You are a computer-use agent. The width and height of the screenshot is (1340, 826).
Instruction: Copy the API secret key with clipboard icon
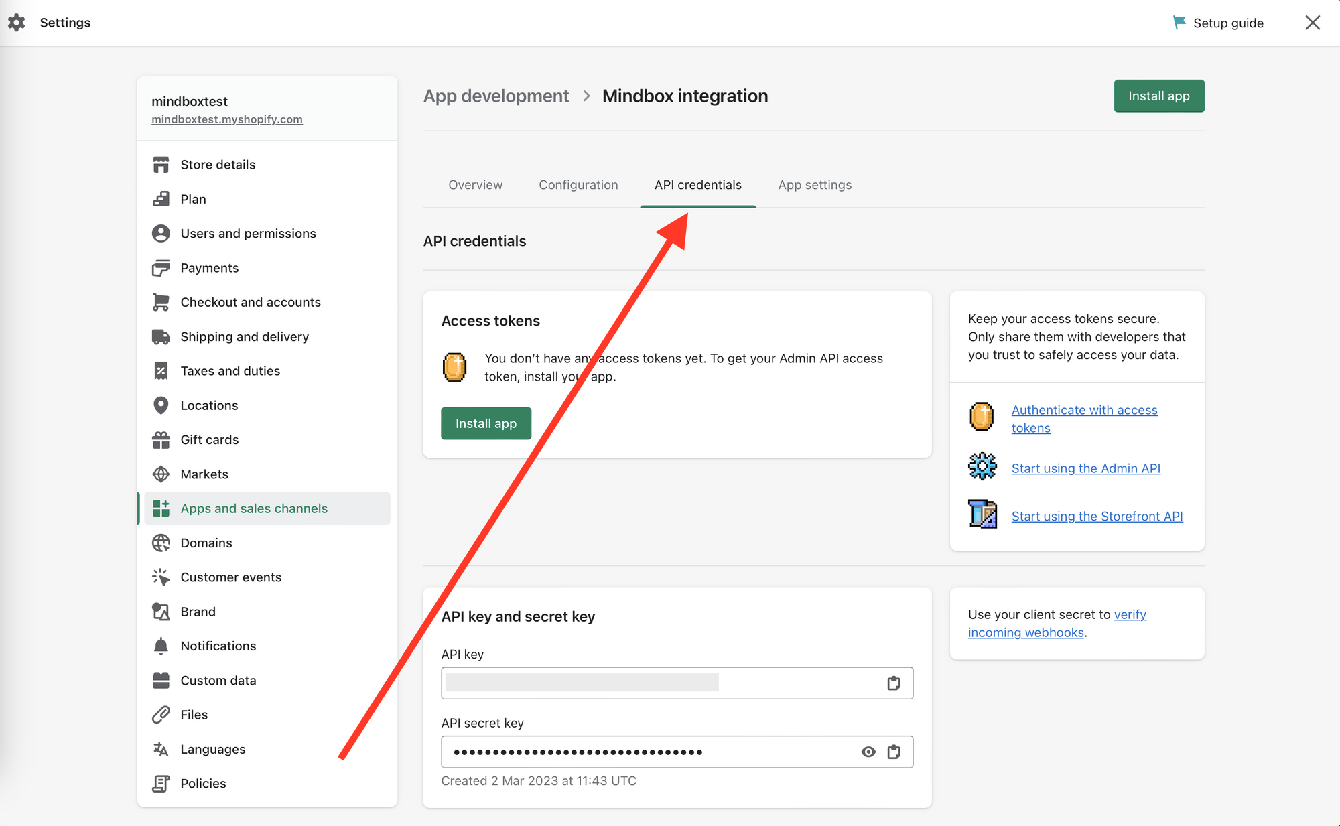click(894, 752)
